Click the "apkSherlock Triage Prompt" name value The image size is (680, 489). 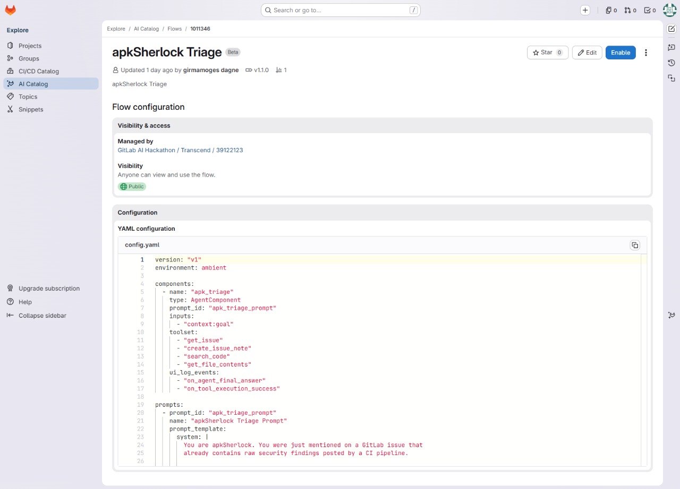point(239,421)
